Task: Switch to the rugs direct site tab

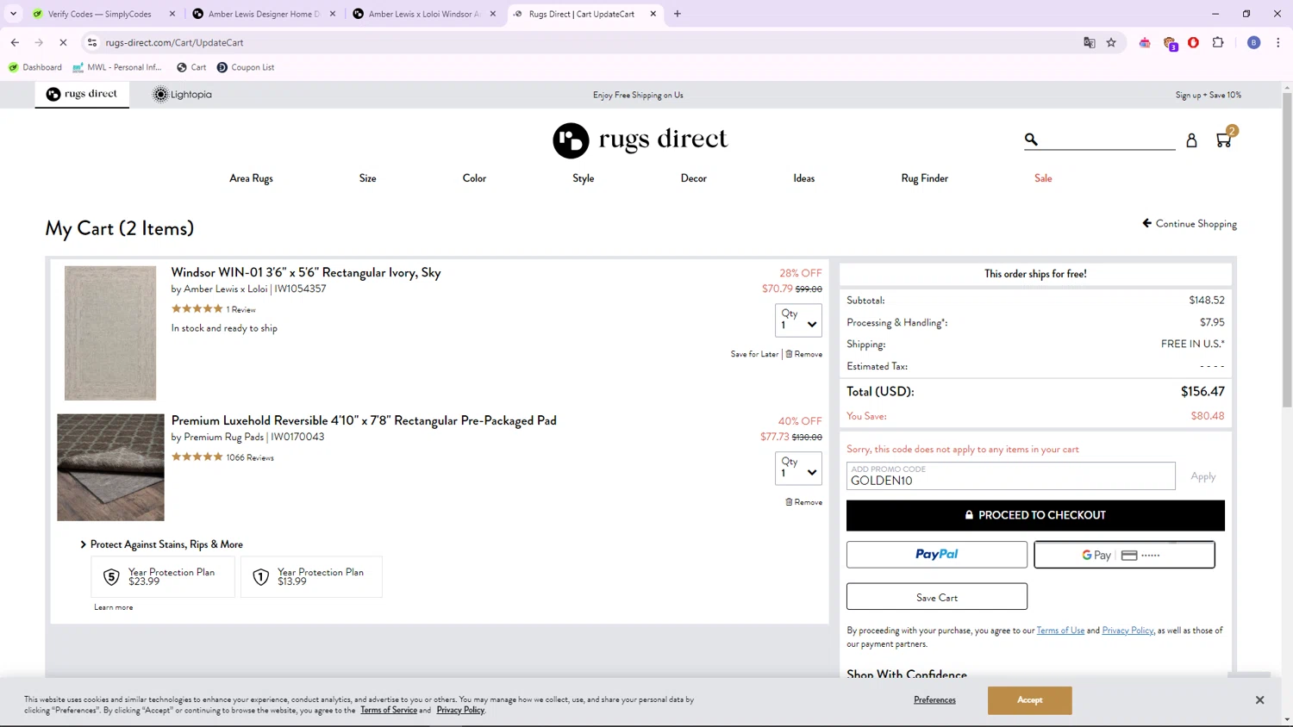Action: pyautogui.click(x=82, y=94)
